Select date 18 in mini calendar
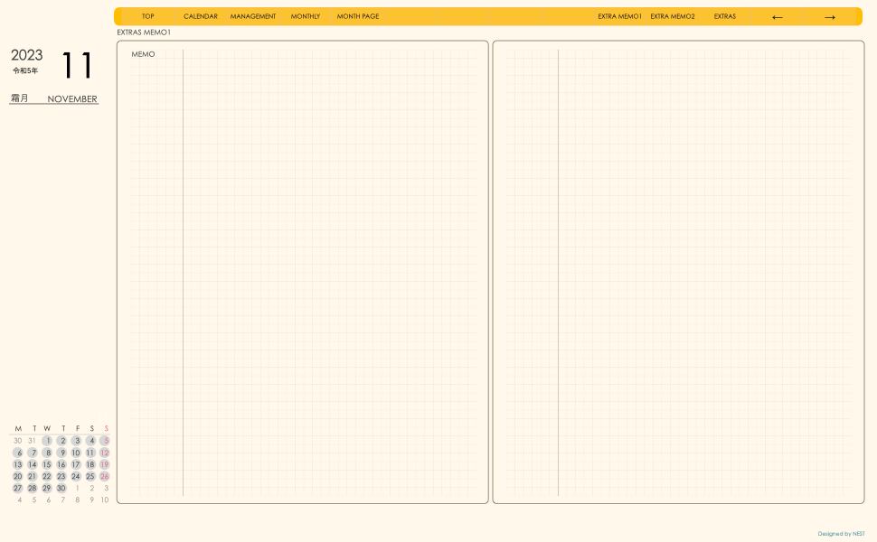Image resolution: width=877 pixels, height=542 pixels. click(90, 464)
